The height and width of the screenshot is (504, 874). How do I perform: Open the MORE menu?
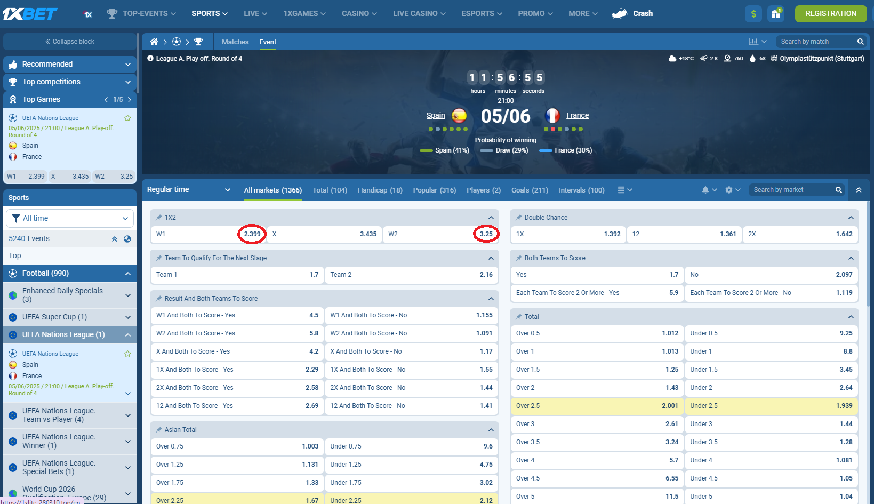[x=583, y=13]
